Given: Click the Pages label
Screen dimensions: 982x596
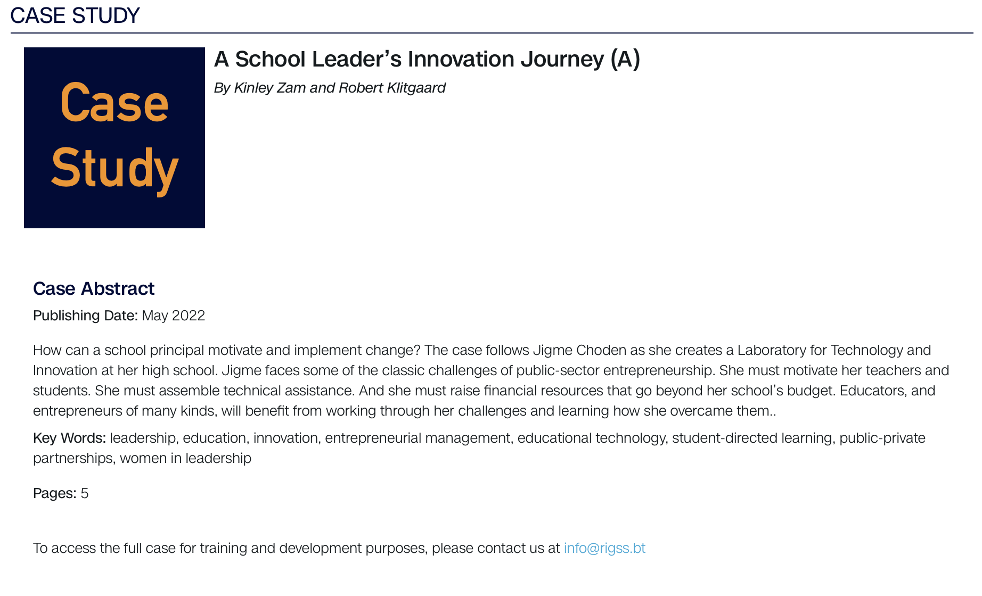Looking at the screenshot, I should [x=54, y=493].
